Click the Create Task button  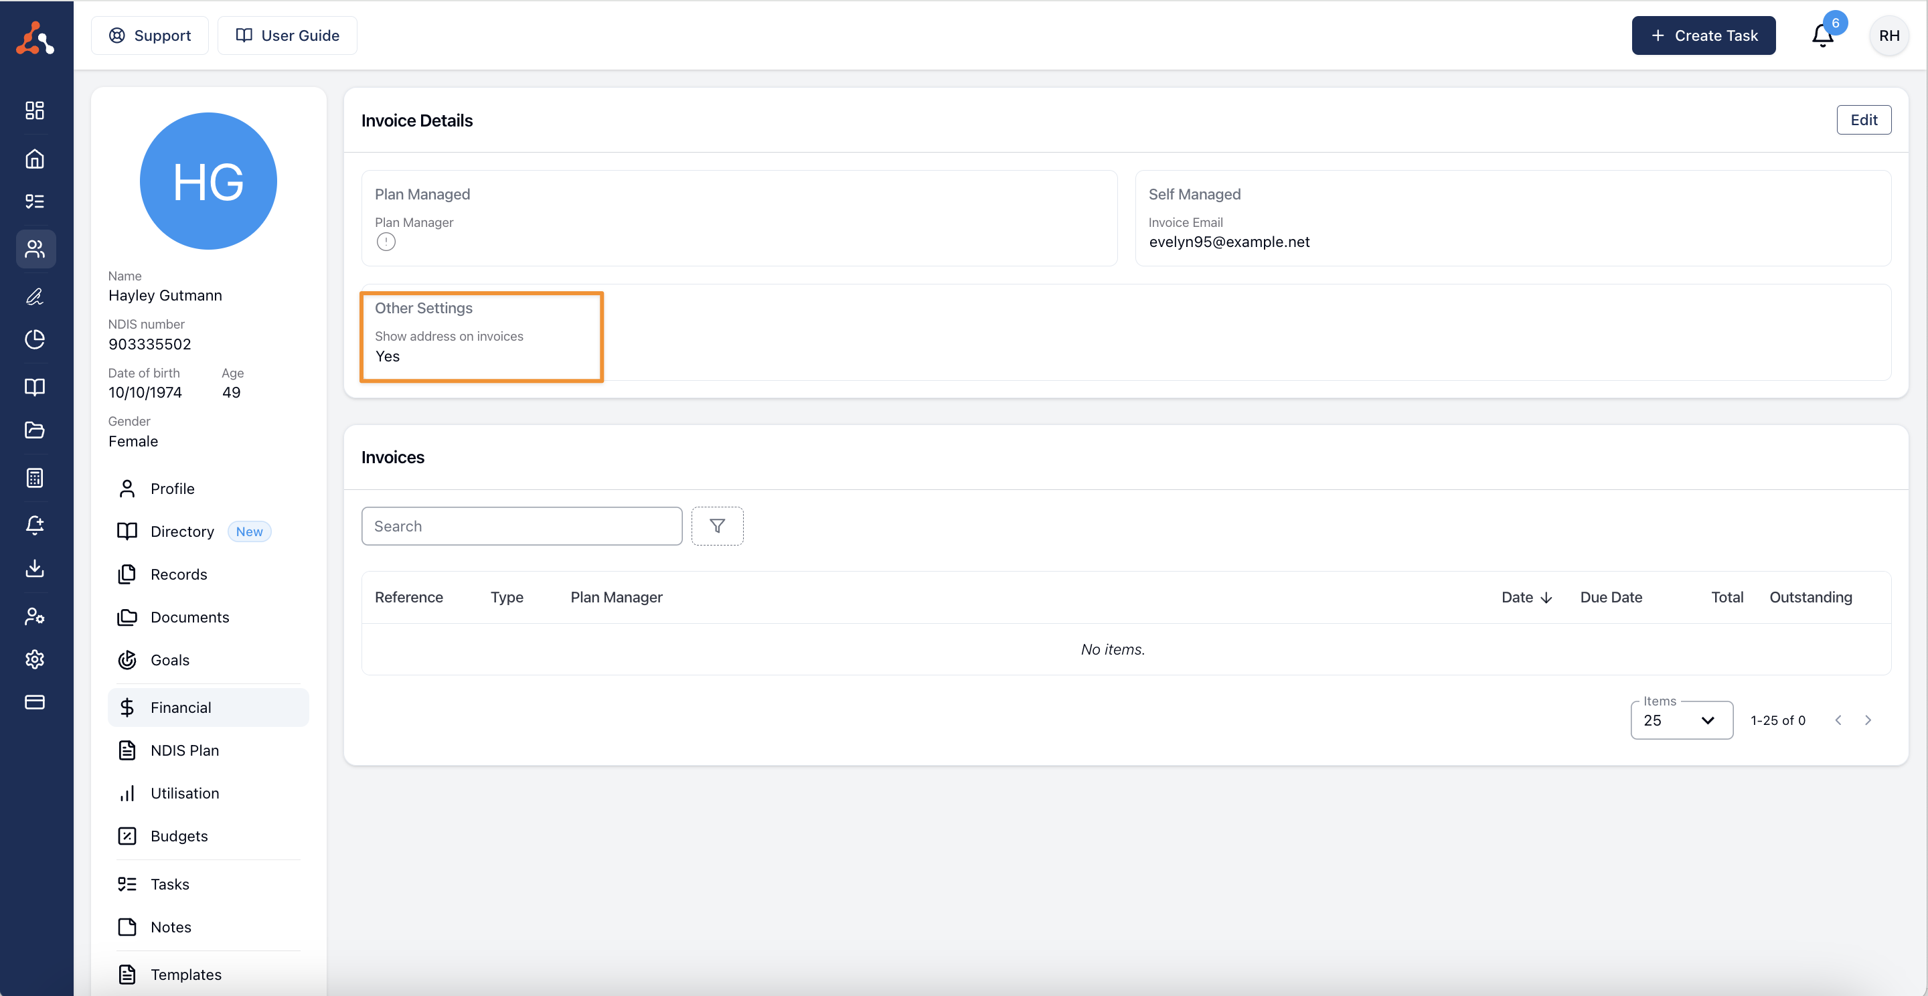click(1702, 36)
